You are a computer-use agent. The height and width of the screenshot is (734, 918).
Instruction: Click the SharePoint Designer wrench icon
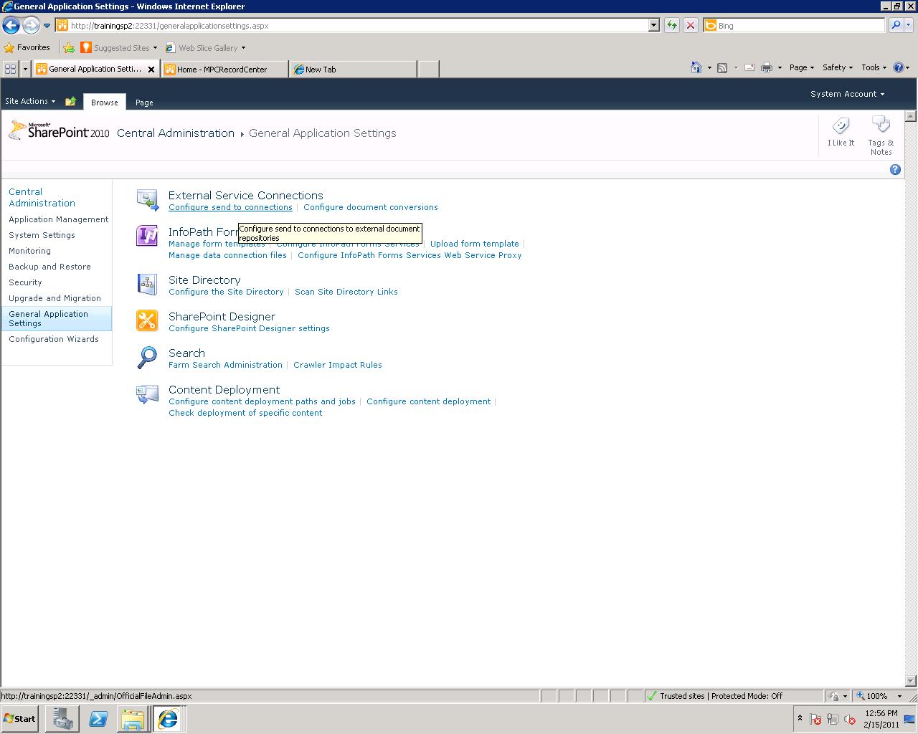pyautogui.click(x=147, y=320)
